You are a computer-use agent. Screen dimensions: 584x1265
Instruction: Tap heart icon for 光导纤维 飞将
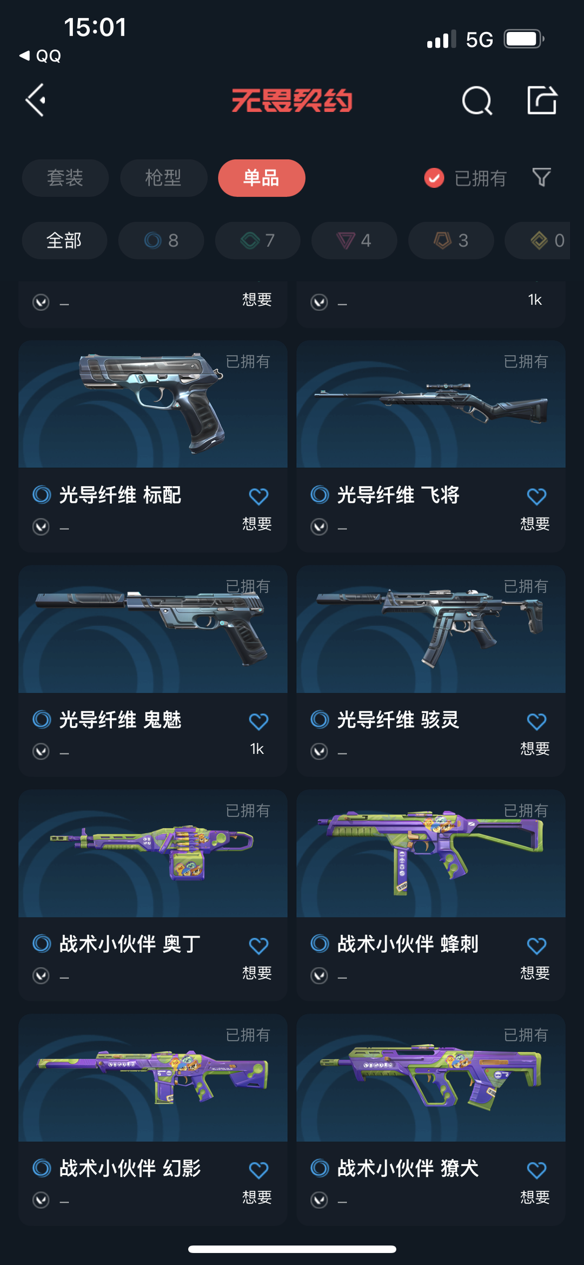pos(536,496)
